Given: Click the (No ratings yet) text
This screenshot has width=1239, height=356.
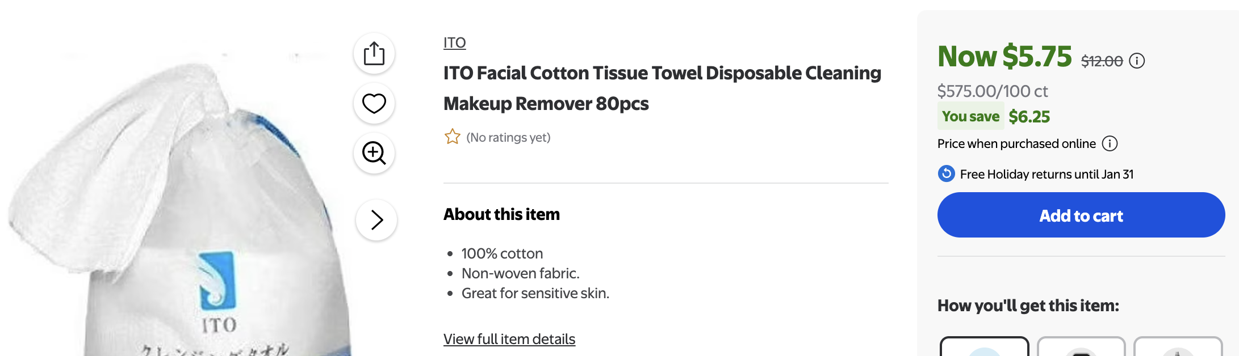Looking at the screenshot, I should pyautogui.click(x=508, y=137).
